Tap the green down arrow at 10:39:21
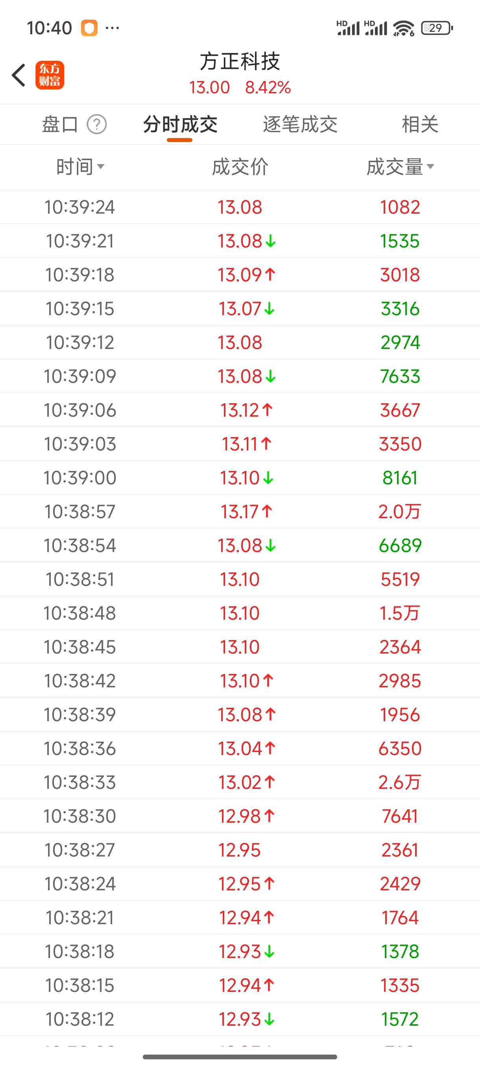Viewport: 480px width, 1067px height. [270, 241]
